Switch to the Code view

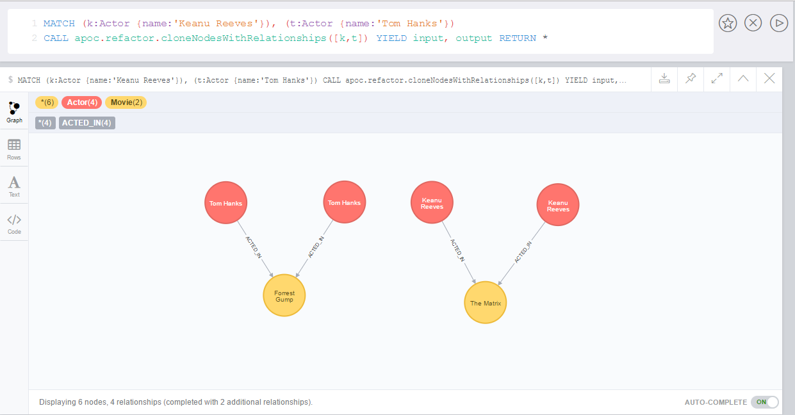[14, 221]
